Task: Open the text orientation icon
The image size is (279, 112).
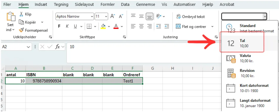Action: (x=158, y=16)
